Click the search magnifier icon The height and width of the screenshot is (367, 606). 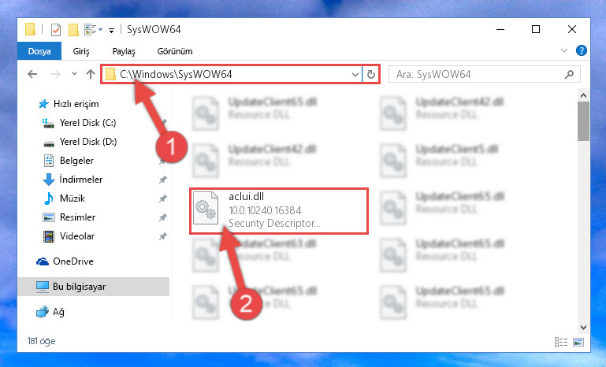click(569, 74)
